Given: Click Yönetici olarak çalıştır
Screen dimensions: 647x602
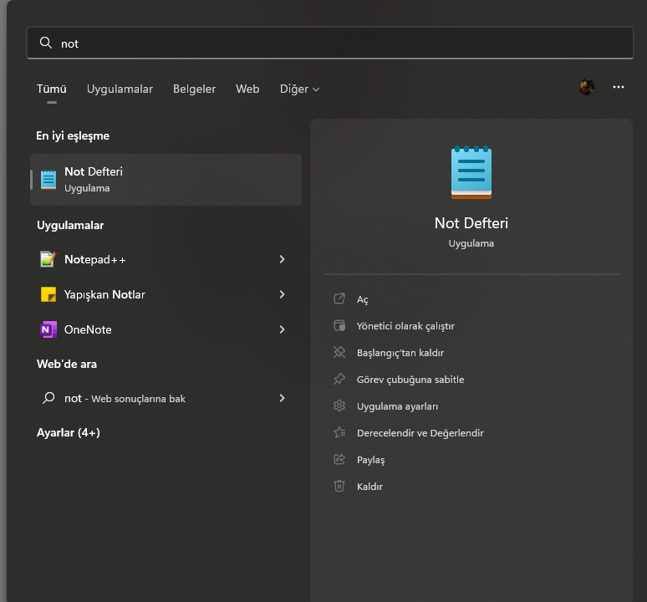Looking at the screenshot, I should (405, 326).
